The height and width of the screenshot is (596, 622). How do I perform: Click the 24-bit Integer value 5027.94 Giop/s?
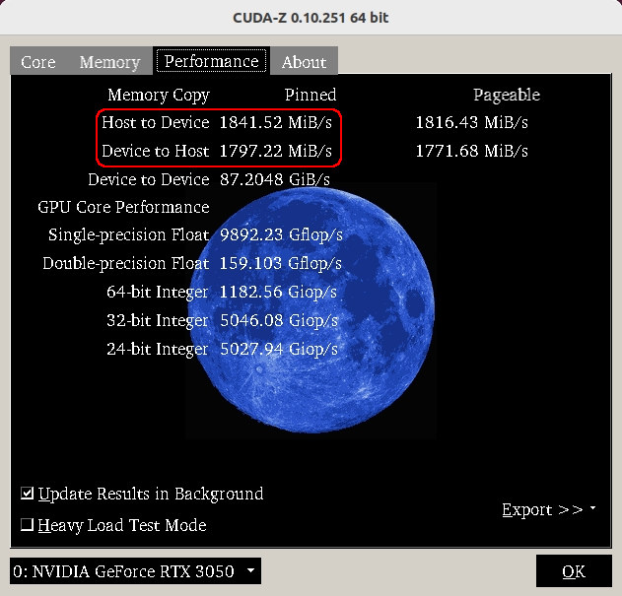[x=279, y=349]
